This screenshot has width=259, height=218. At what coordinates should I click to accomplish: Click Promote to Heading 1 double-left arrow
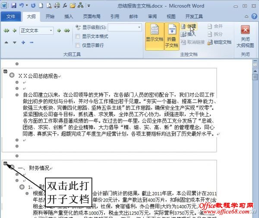tap(6, 31)
